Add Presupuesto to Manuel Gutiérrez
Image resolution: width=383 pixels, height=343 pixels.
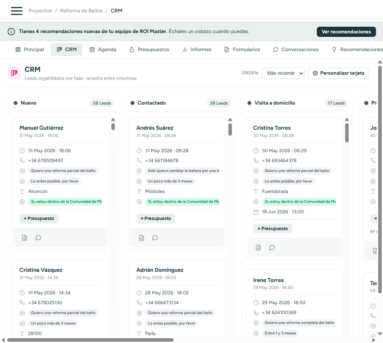click(x=39, y=218)
